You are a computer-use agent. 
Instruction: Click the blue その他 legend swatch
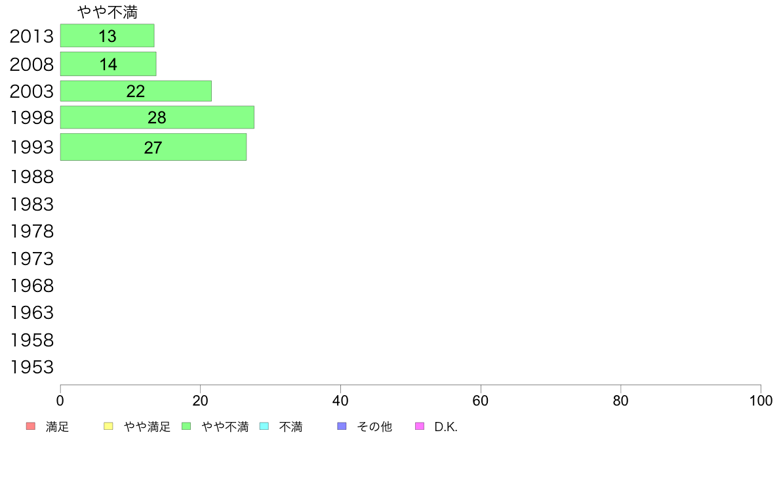[342, 427]
